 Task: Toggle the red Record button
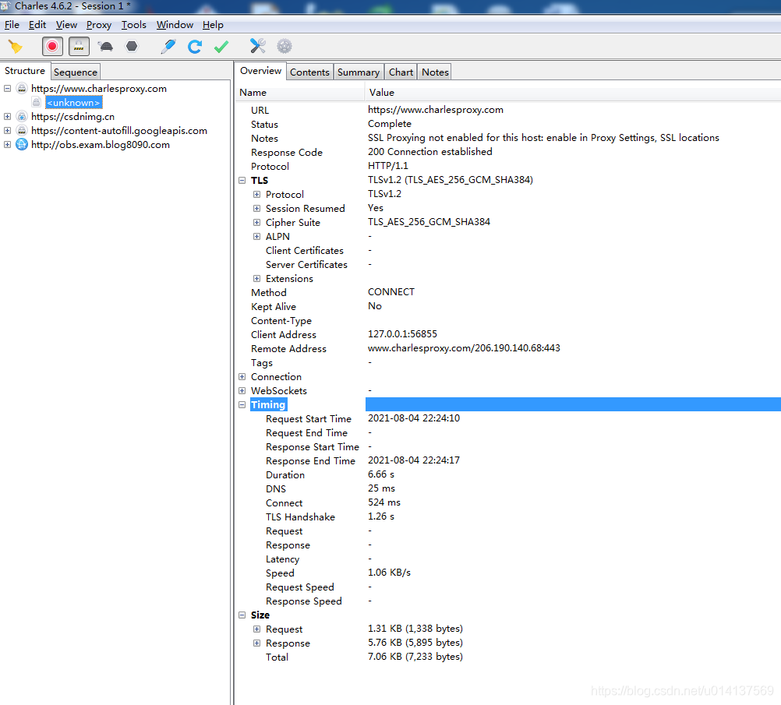[x=52, y=47]
